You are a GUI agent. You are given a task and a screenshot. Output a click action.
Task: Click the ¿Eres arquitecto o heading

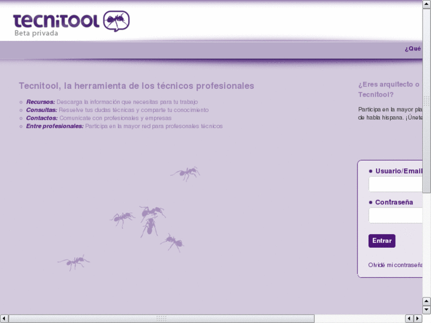[390, 89]
